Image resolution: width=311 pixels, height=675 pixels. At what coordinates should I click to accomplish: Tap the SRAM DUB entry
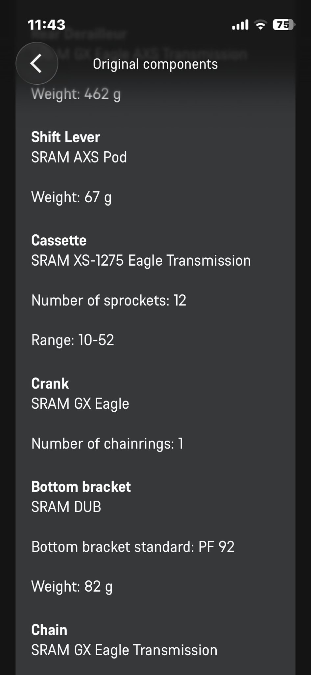point(66,507)
